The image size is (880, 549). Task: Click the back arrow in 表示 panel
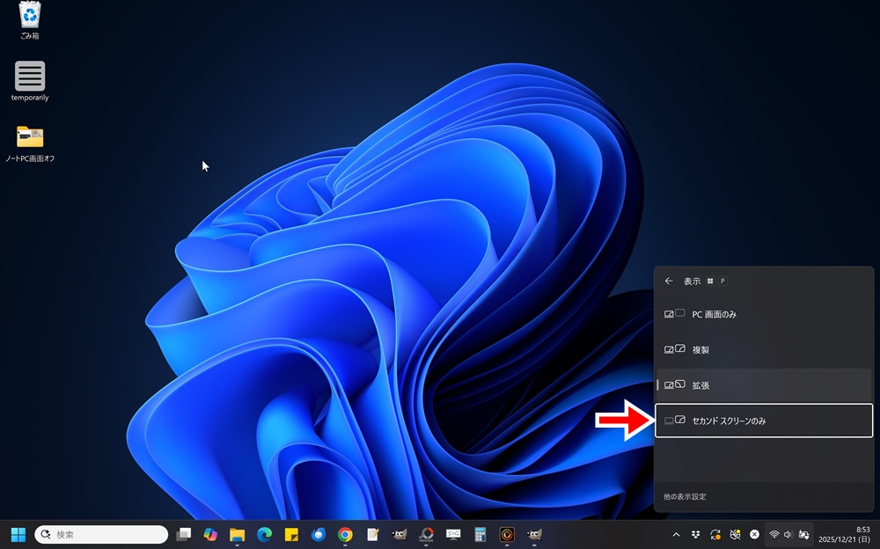click(669, 282)
